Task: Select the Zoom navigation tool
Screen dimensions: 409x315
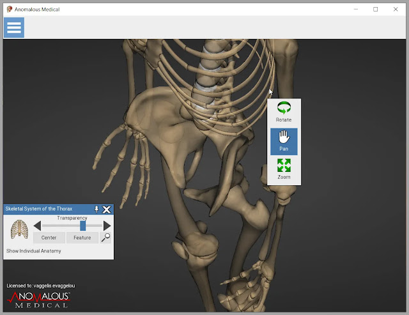Action: [x=284, y=169]
